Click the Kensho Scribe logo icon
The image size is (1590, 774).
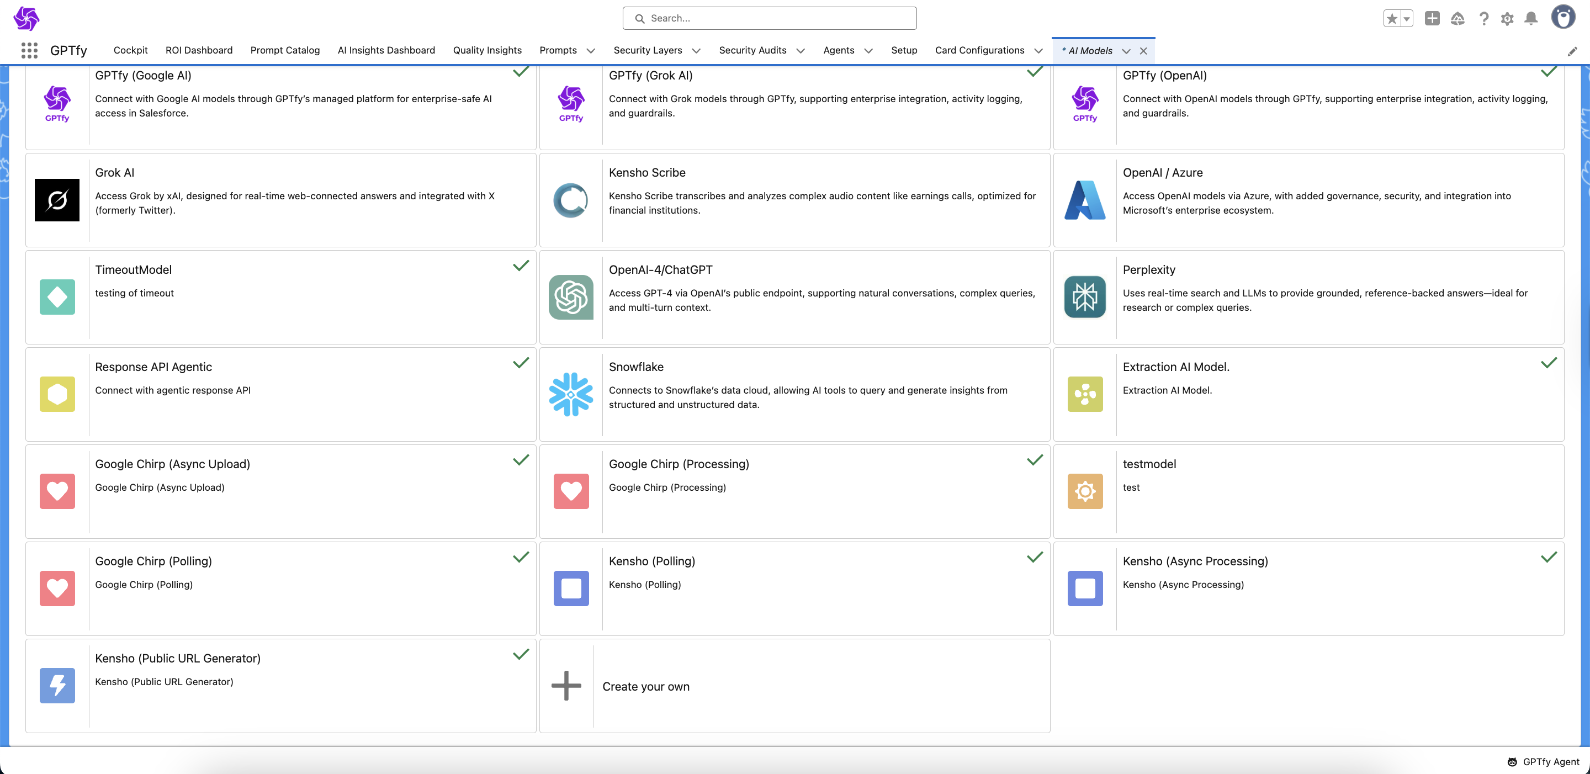coord(570,200)
